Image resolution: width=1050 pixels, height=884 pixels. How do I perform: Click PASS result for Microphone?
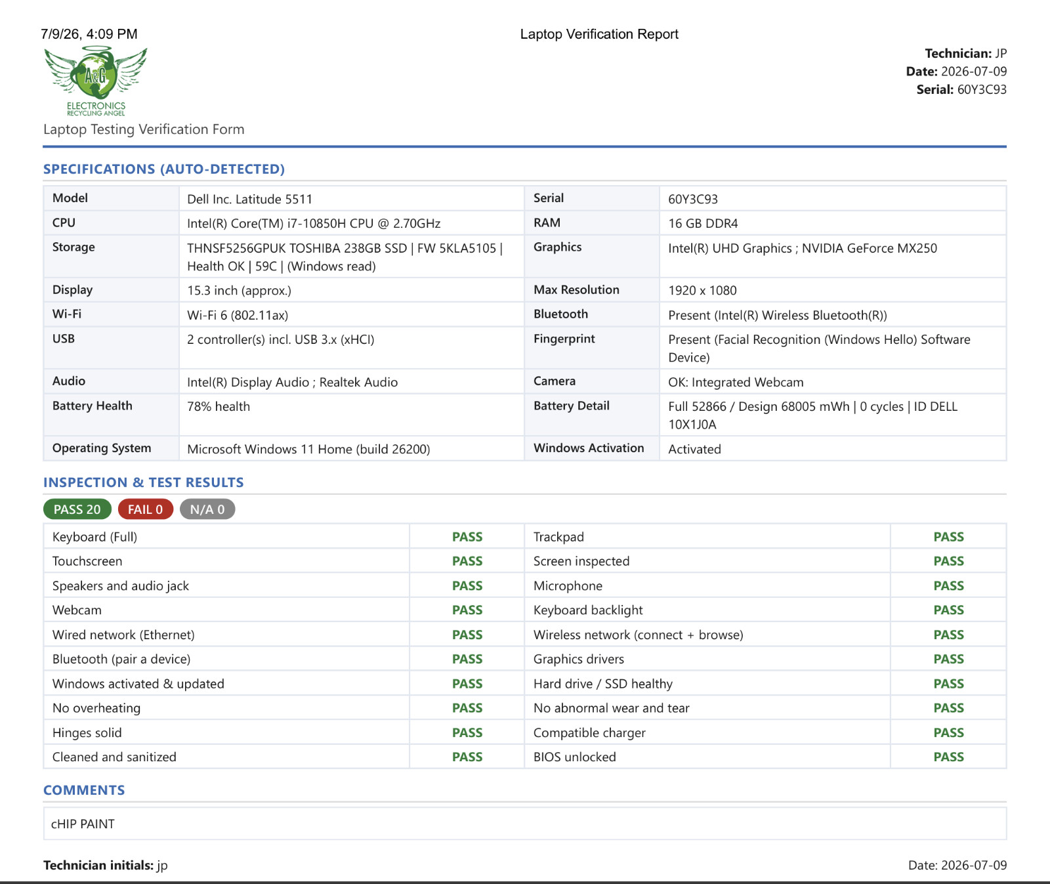point(949,585)
